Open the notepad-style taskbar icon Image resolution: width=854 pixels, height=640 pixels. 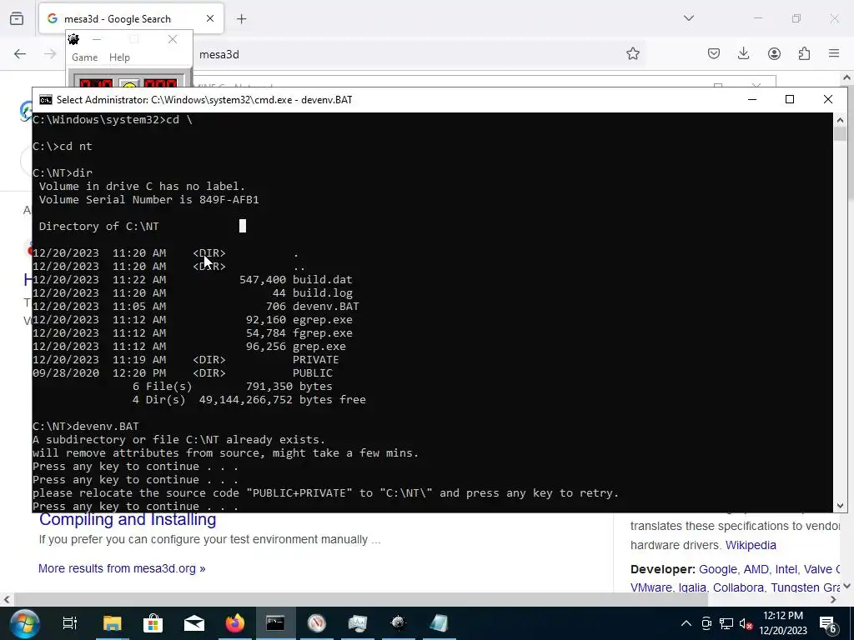click(x=439, y=623)
